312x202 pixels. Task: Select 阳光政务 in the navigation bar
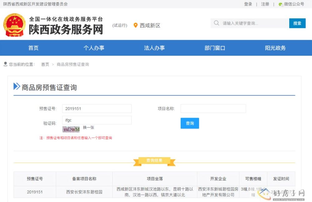click(x=275, y=48)
